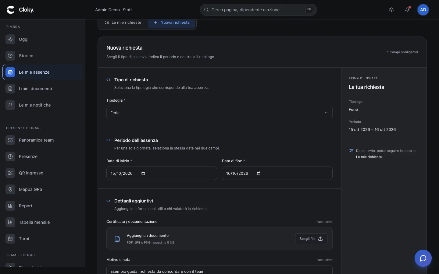Click the Le mie notifiche bell icon
The height and width of the screenshot is (274, 439).
tap(10, 105)
